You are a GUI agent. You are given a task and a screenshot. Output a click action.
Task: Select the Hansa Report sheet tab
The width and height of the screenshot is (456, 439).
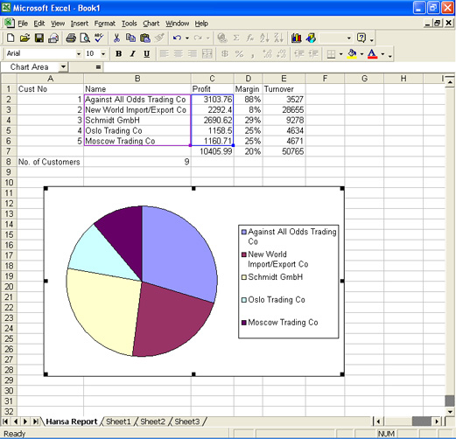72,422
